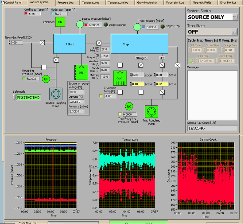Toggle the Coldhead ON switch
The image size is (243, 224).
pos(60,22)
